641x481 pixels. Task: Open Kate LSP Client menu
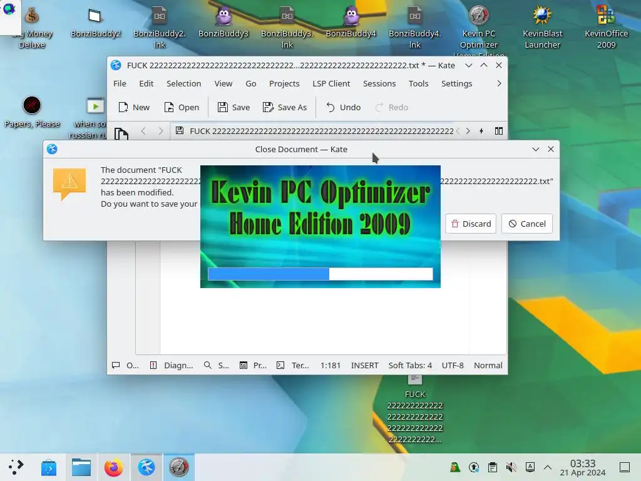(331, 83)
